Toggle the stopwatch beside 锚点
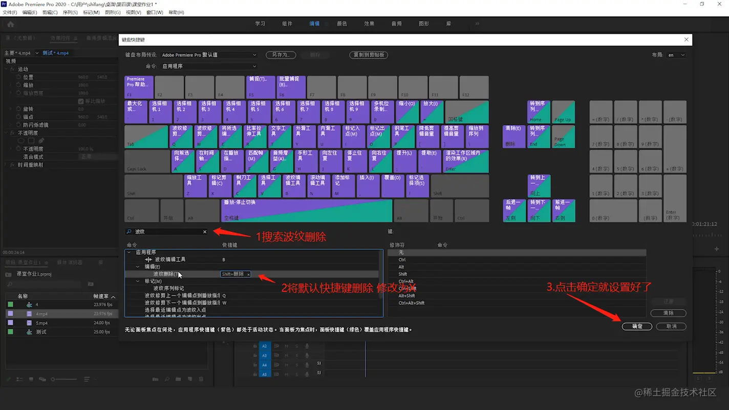Viewport: 729px width, 410px height. [18, 117]
